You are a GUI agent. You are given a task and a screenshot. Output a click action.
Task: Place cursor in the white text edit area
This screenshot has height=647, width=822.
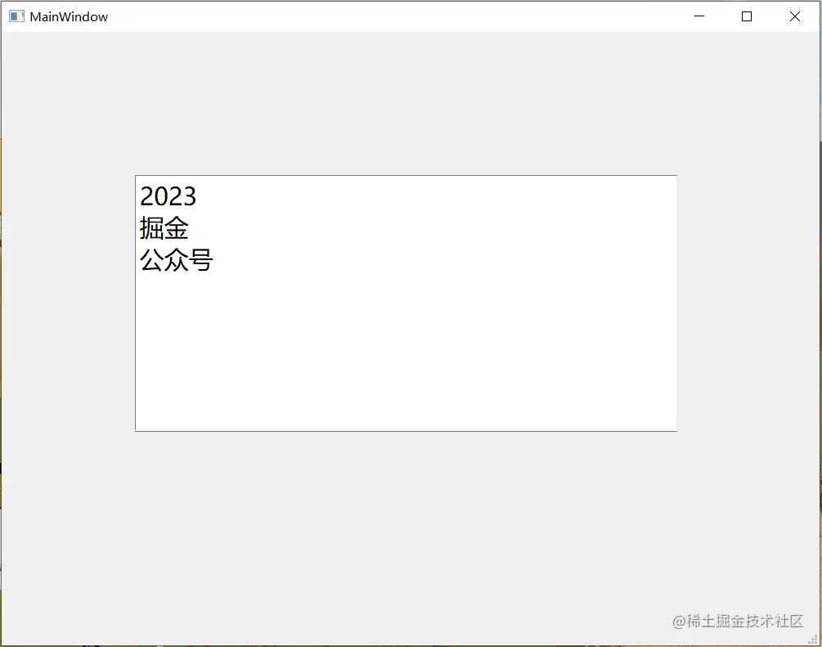[405, 344]
